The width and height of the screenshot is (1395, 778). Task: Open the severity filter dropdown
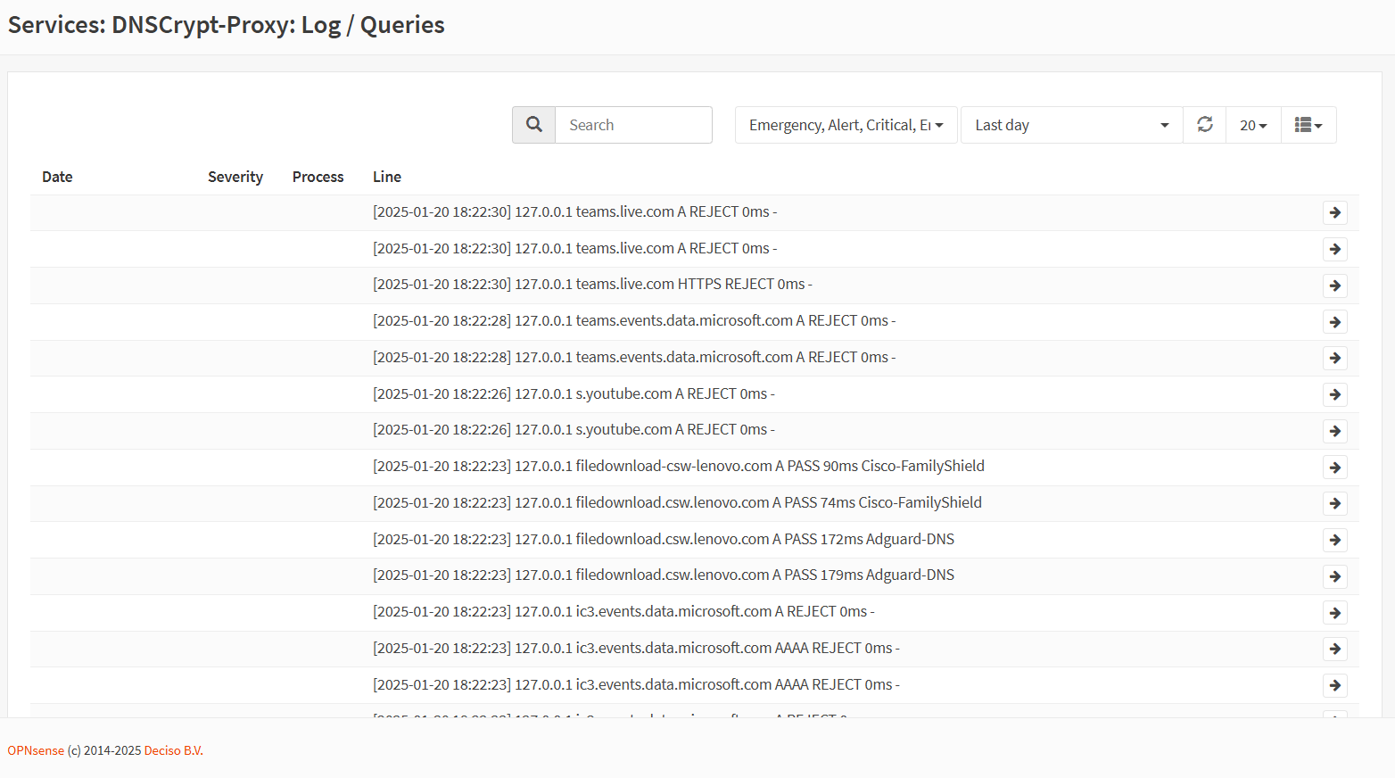(x=846, y=125)
